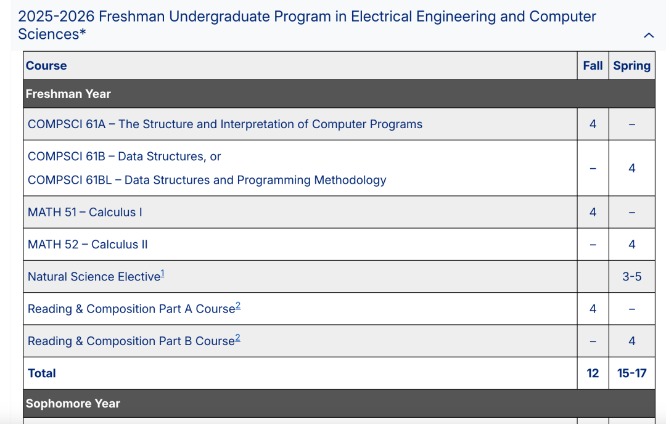
Task: Open footnote 1 beside Natural Science Elective
Action: 163,274
